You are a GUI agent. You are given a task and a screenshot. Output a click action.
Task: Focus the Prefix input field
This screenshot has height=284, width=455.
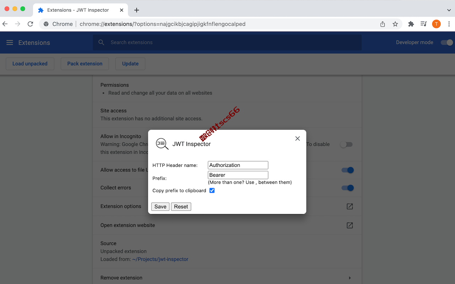point(238,175)
